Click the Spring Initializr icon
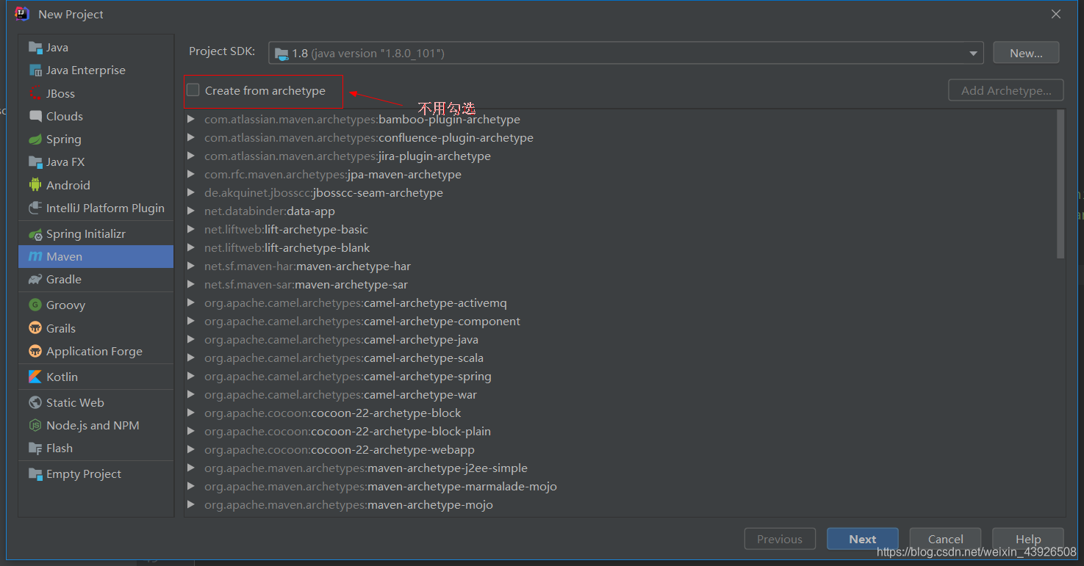This screenshot has height=566, width=1084. [x=35, y=234]
